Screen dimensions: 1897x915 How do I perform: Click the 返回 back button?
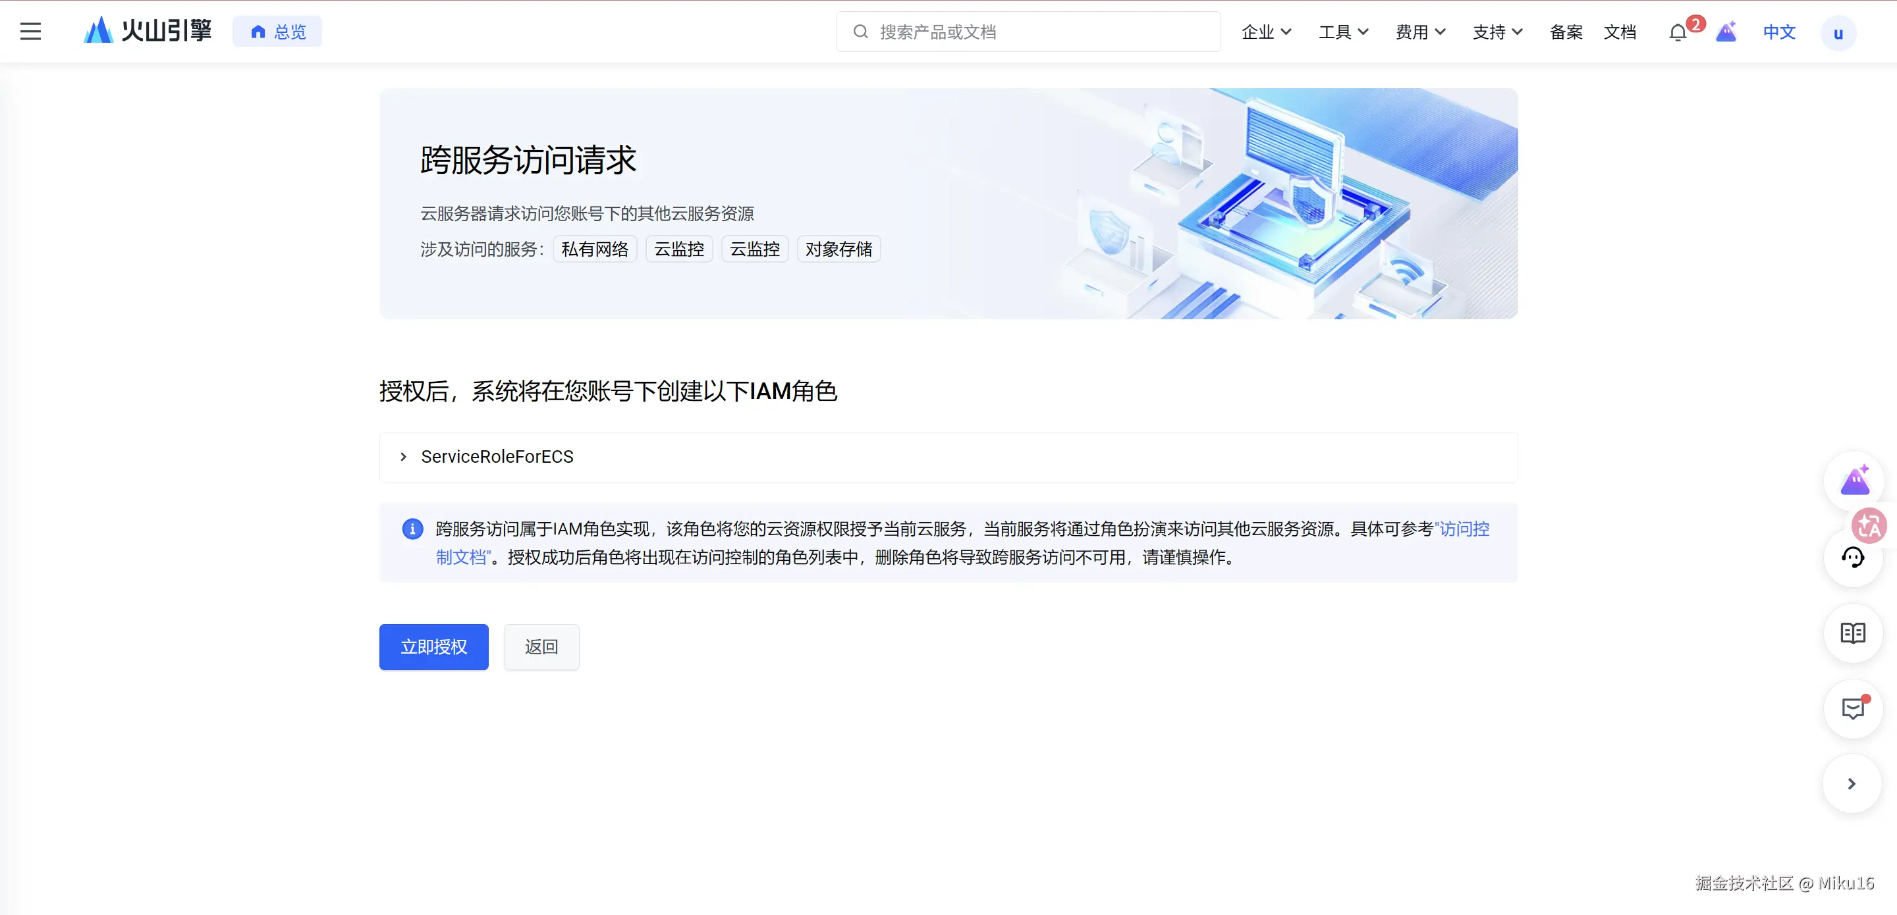[541, 647]
